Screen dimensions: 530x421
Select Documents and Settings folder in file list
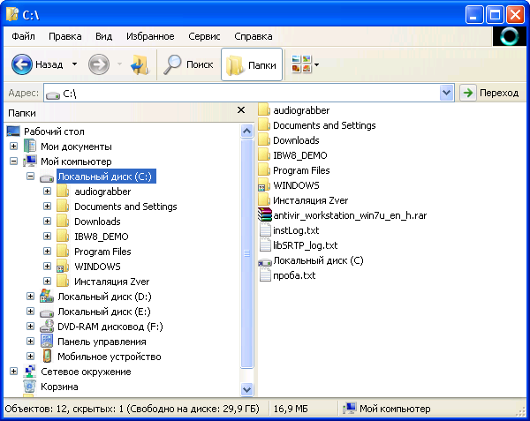click(x=264, y=125)
